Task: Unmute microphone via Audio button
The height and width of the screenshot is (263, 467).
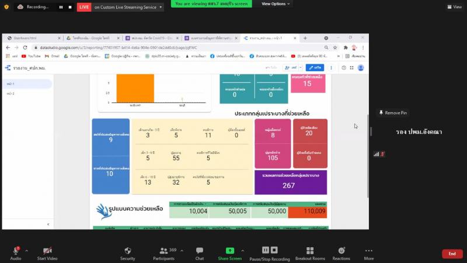Action: pyautogui.click(x=16, y=254)
